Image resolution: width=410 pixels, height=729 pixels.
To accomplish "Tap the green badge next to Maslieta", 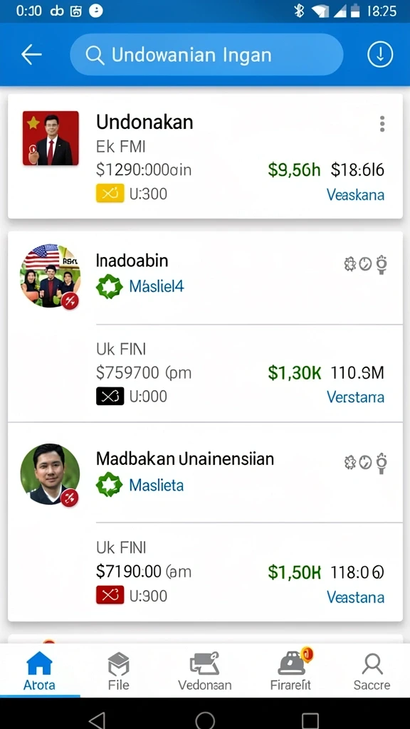I will (x=109, y=486).
